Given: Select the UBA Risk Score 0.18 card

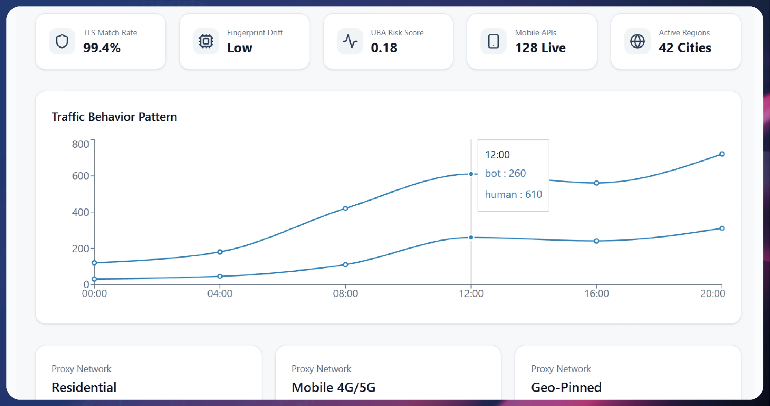Looking at the screenshot, I should 388,41.
